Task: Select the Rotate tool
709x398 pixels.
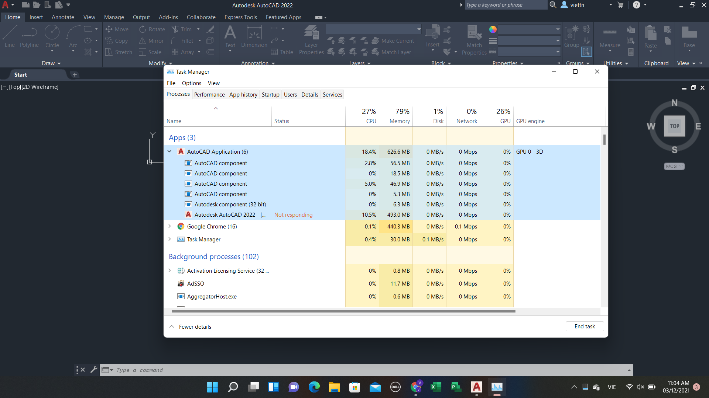Action: point(152,29)
